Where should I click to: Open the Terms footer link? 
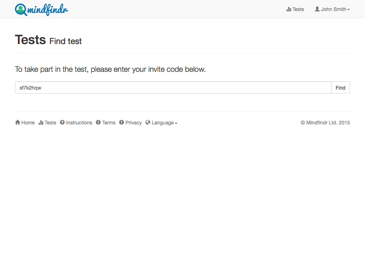click(x=106, y=123)
